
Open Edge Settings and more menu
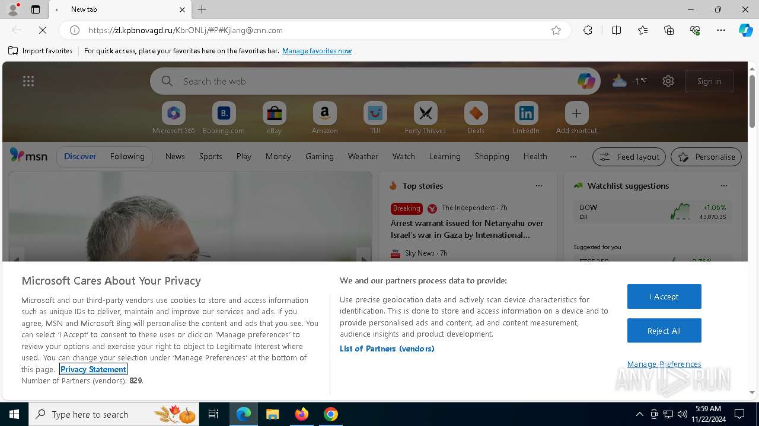(721, 30)
